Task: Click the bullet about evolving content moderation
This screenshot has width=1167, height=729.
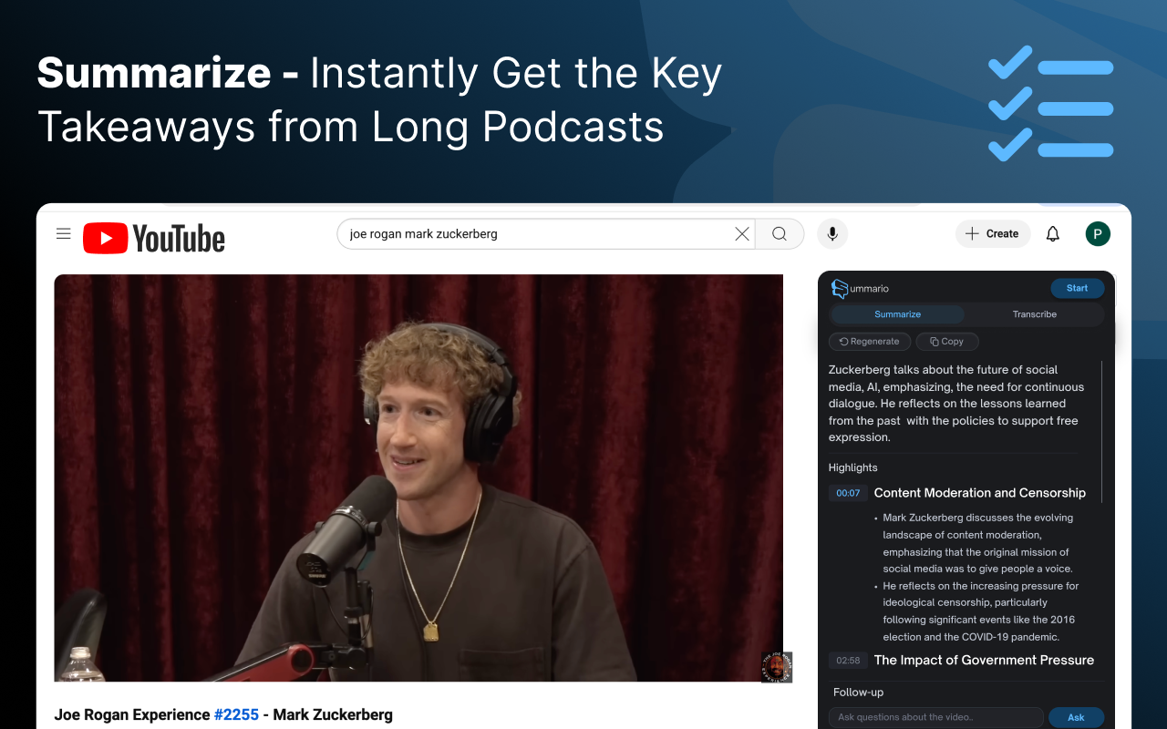Action: [977, 543]
